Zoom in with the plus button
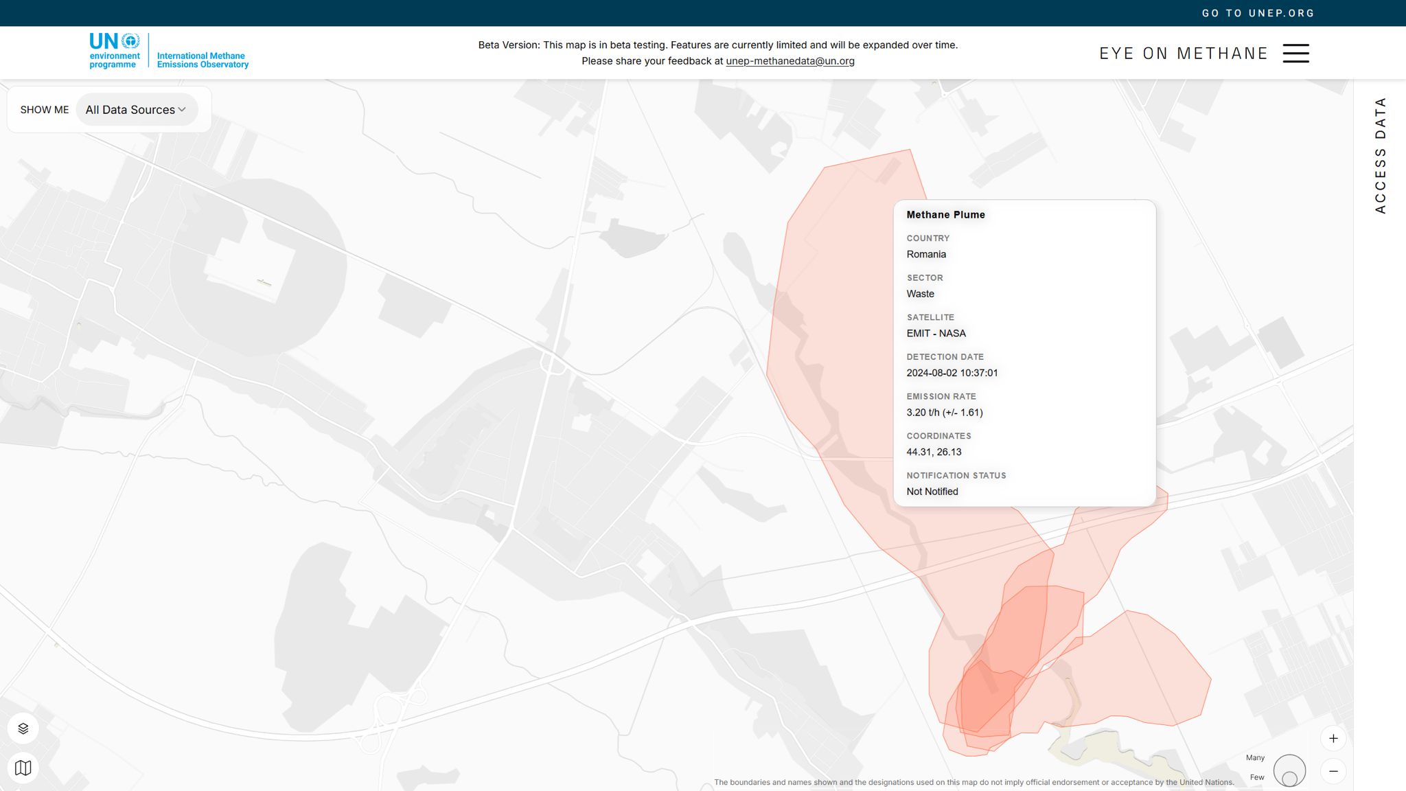 click(x=1333, y=739)
